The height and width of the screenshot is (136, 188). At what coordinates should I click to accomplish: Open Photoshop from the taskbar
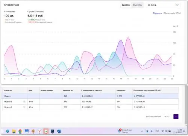point(53,131)
